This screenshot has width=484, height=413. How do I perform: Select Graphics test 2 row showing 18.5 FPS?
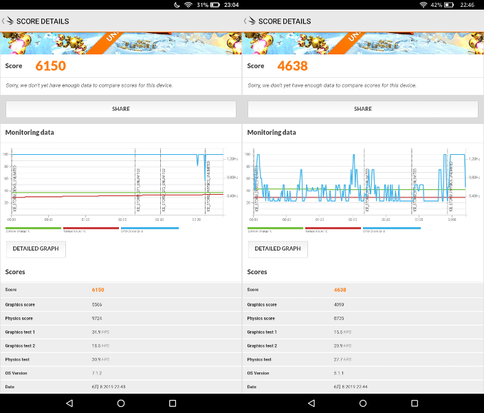[x=121, y=346]
